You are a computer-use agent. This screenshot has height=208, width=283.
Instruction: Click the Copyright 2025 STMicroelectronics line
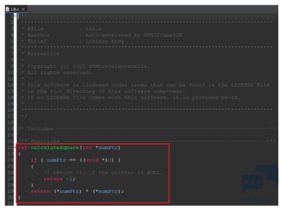(x=86, y=66)
